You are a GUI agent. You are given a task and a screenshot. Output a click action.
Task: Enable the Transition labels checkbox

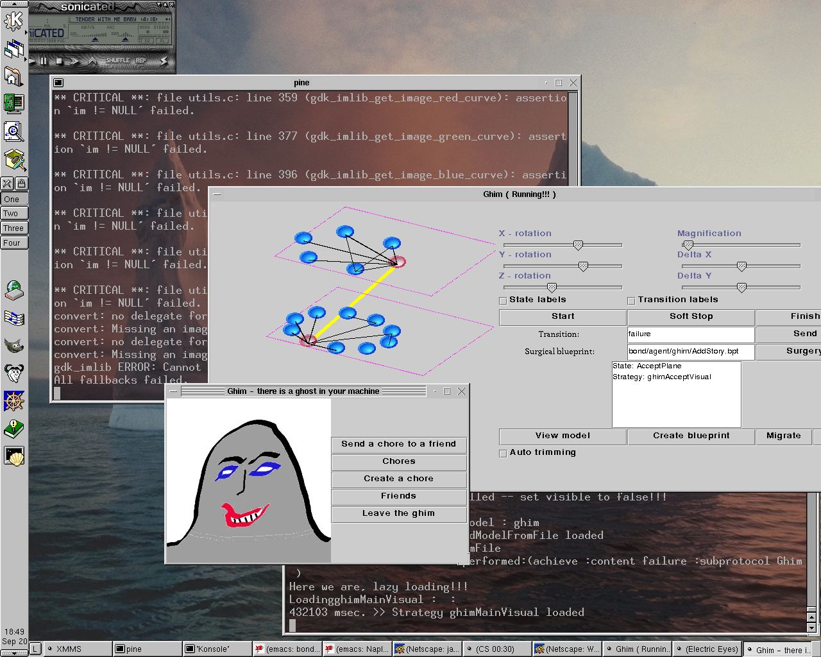click(x=631, y=300)
